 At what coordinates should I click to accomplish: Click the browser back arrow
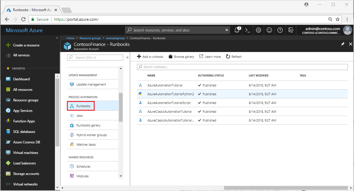pos(7,19)
